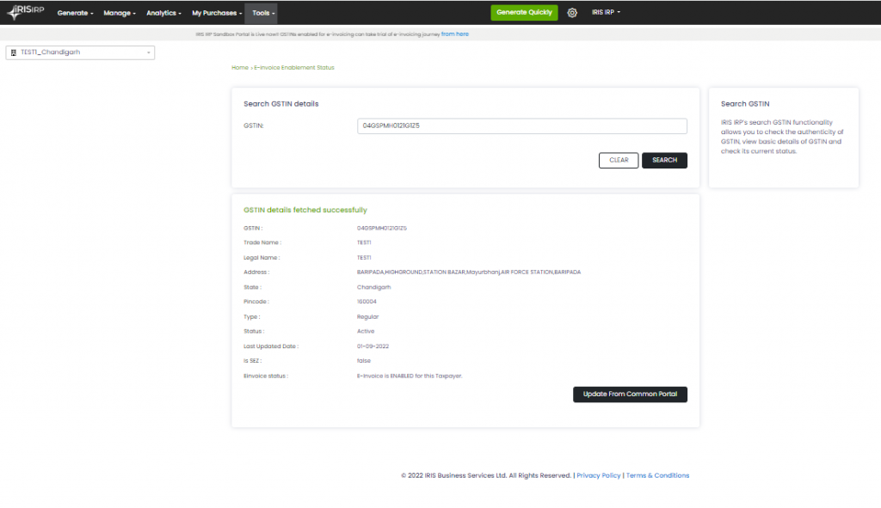Click inside the GSTIN input field
Viewport: 881px width, 508px height.
click(521, 125)
